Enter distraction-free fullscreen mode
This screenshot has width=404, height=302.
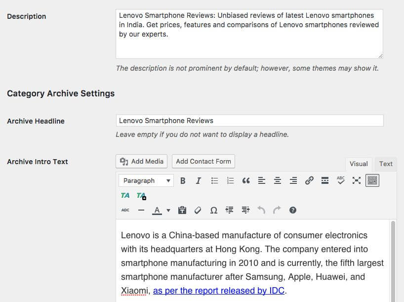[x=357, y=181]
